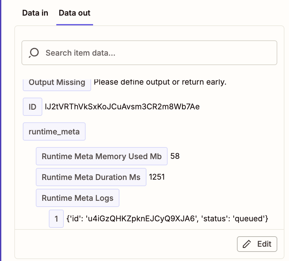289x261 pixels.
Task: Switch to the Data in tab
Action: 35,13
